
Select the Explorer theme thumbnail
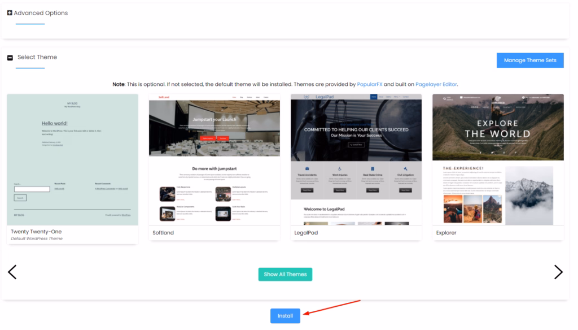click(498, 159)
